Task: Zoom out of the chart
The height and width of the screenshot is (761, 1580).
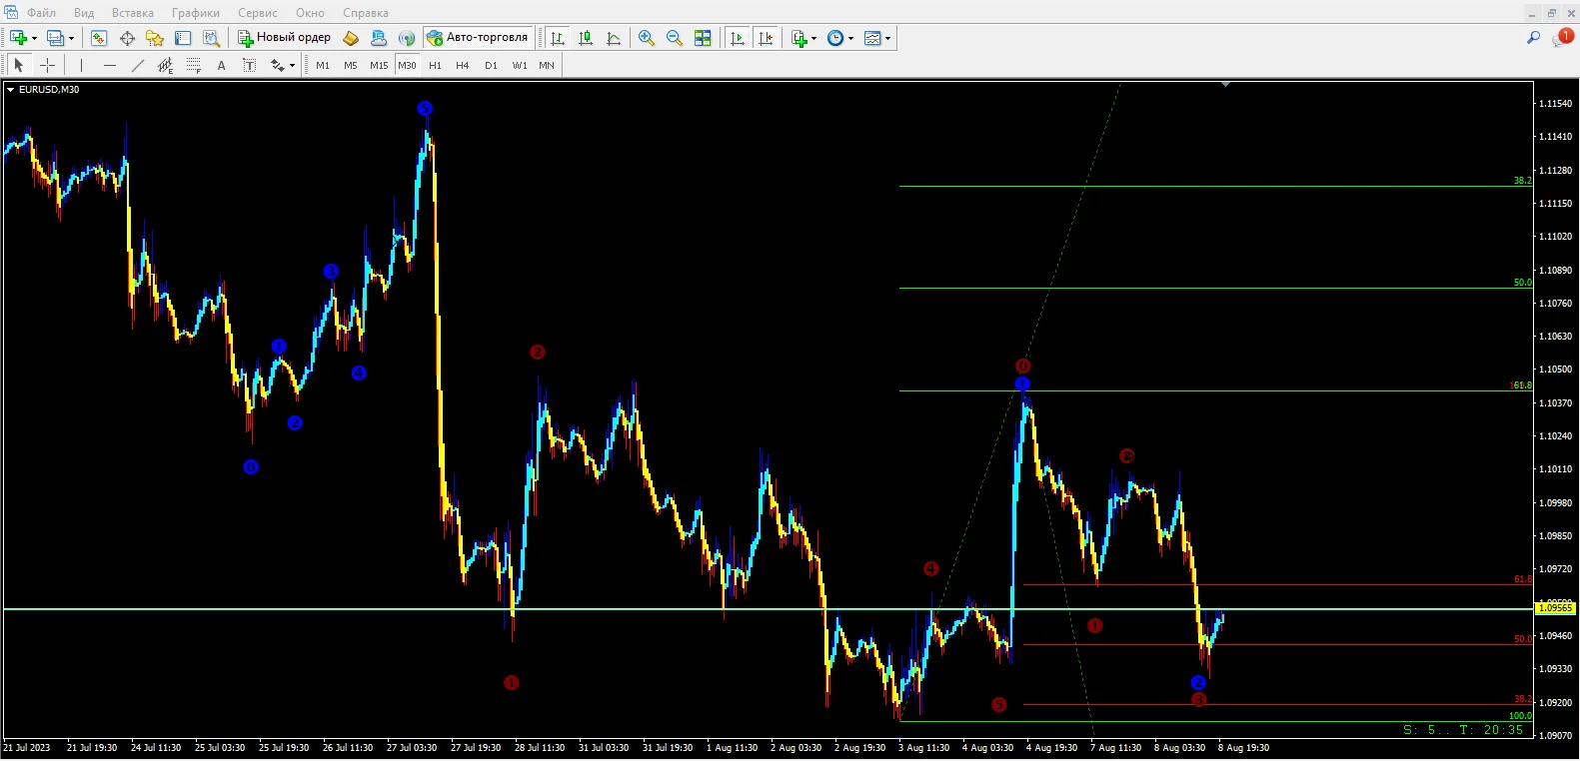Action: coord(675,38)
